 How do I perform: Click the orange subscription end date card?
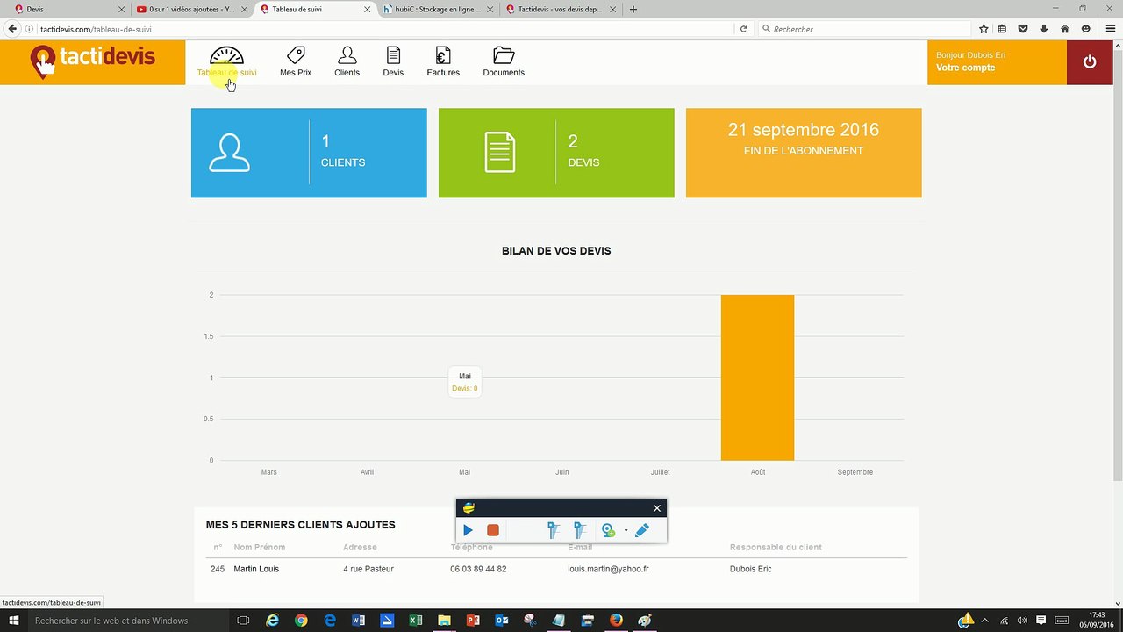coord(804,153)
